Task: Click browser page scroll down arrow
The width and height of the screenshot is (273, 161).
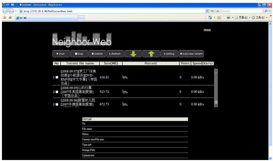Action: click(270, 158)
